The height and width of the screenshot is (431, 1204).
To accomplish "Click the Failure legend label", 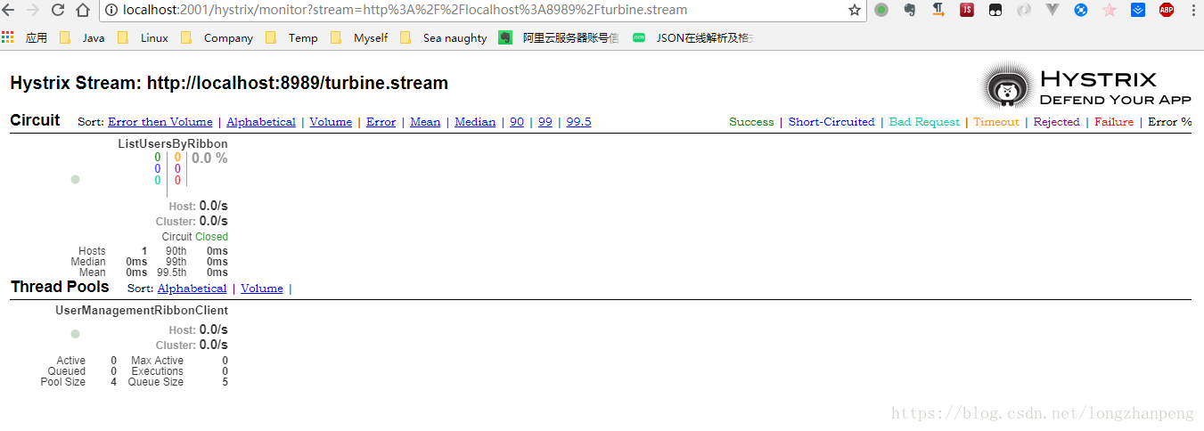I will (x=1114, y=122).
